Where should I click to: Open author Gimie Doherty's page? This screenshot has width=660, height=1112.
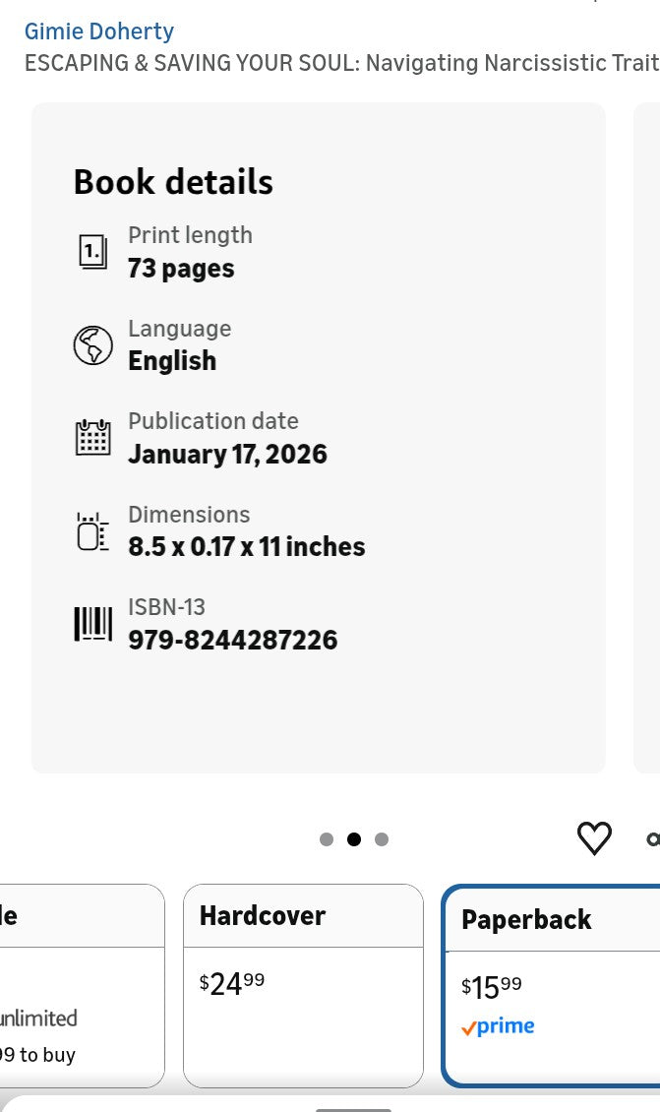pyautogui.click(x=99, y=31)
